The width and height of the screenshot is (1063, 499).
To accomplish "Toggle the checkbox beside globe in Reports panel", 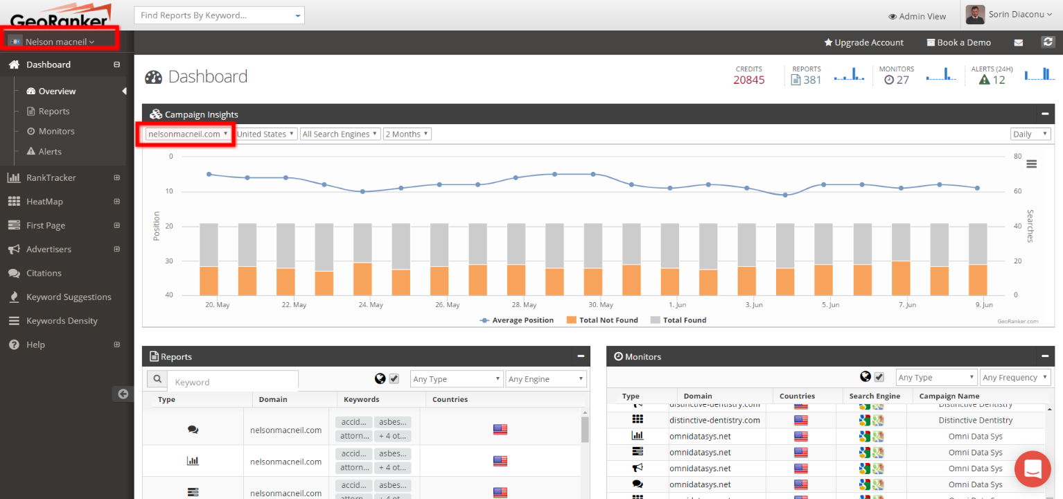I will pos(394,378).
